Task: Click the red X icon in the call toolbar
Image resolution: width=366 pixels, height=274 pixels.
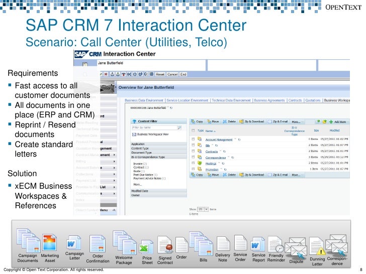Action: pos(106,74)
